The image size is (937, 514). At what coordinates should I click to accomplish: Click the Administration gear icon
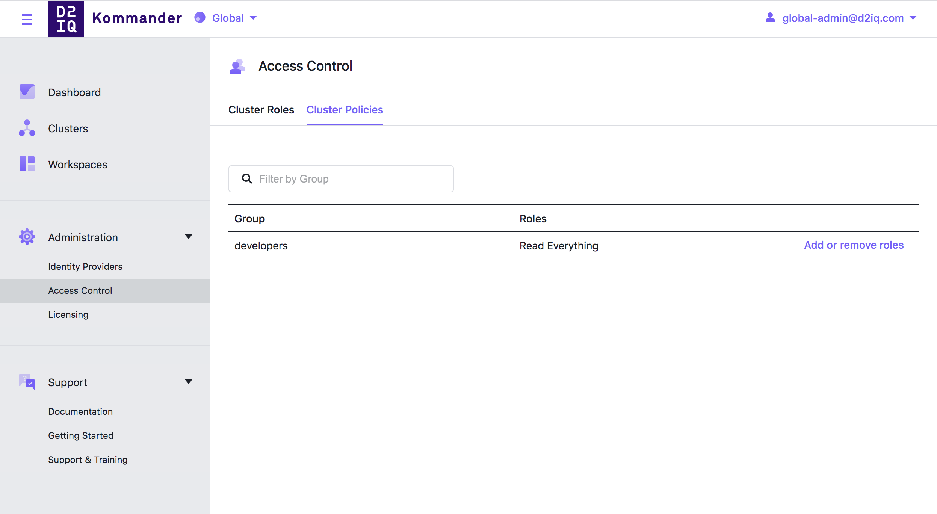click(x=27, y=237)
